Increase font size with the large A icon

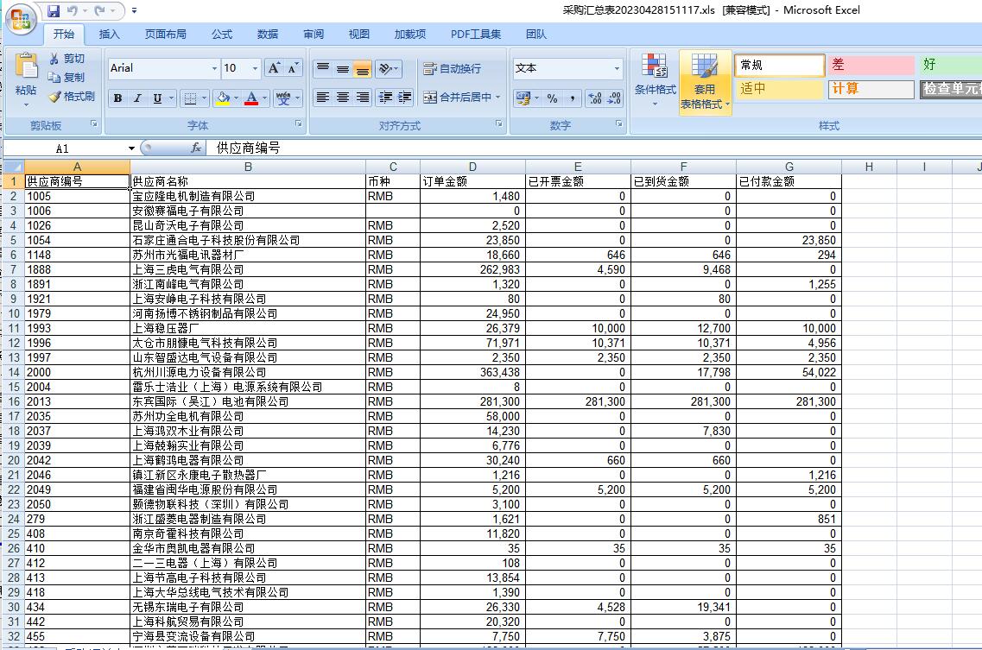(274, 68)
